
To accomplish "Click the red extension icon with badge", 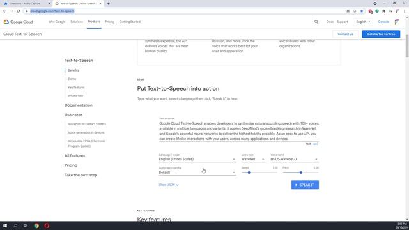I will [x=371, y=11].
